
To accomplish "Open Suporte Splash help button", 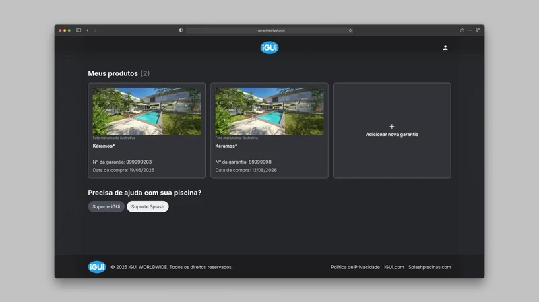I will click(x=148, y=207).
